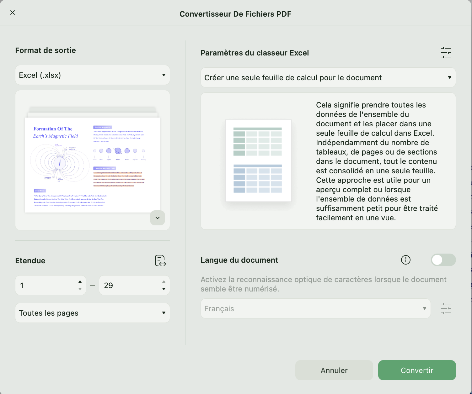
Task: Toggle the Langue du document OCR switch
Action: pos(443,260)
